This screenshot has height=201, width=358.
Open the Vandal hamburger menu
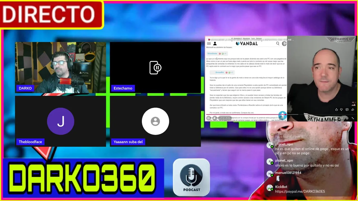(x=209, y=44)
